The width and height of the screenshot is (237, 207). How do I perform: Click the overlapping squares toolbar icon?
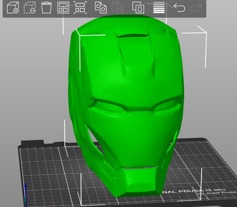[138, 8]
